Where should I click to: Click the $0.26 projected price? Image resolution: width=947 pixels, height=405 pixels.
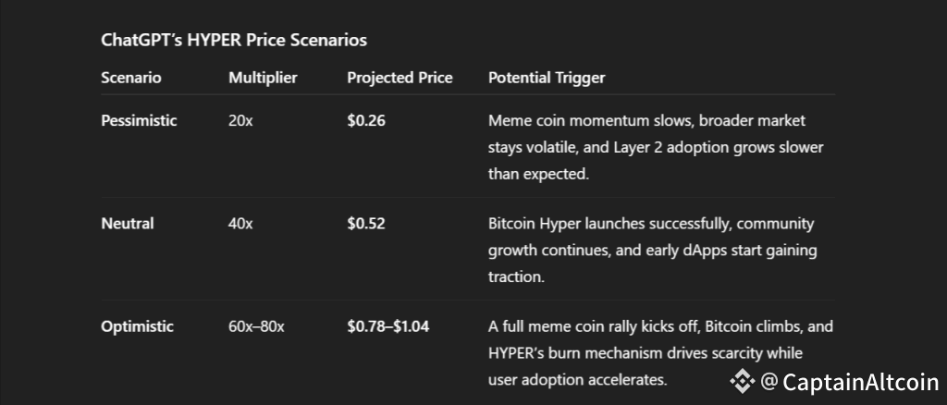click(366, 121)
